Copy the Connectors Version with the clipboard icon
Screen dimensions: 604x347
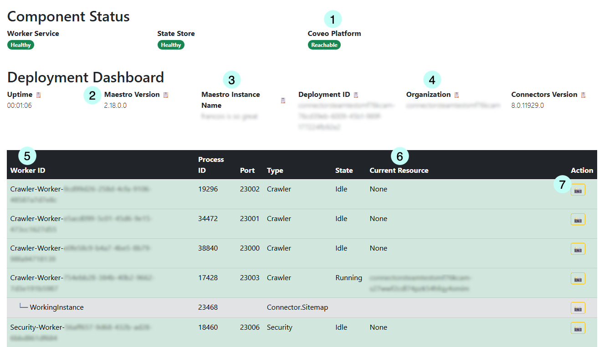pyautogui.click(x=583, y=94)
